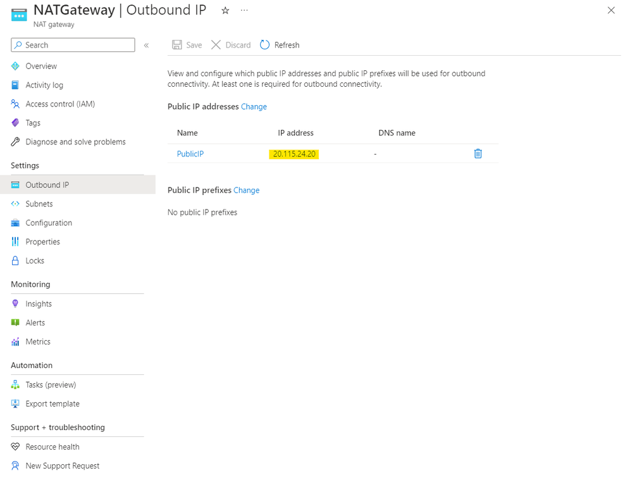
Task: Click the Discard toolbar button
Action: tap(231, 45)
